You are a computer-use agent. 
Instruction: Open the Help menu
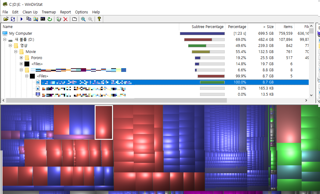tap(96, 12)
